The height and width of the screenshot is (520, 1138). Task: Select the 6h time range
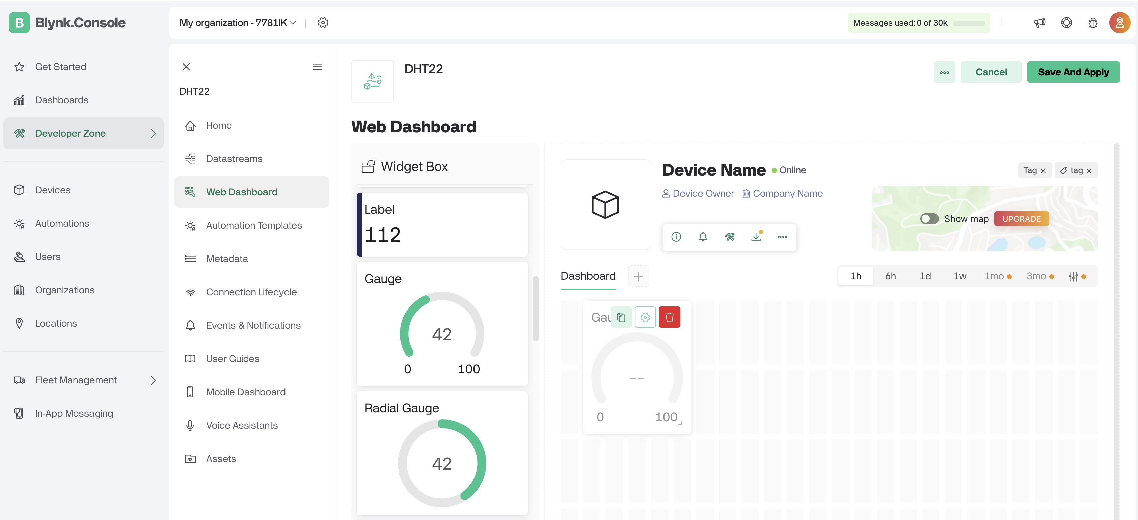[x=890, y=277]
